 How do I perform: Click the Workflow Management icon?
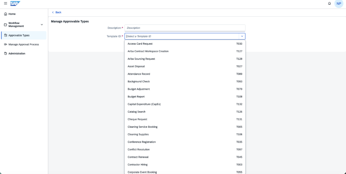6,24
